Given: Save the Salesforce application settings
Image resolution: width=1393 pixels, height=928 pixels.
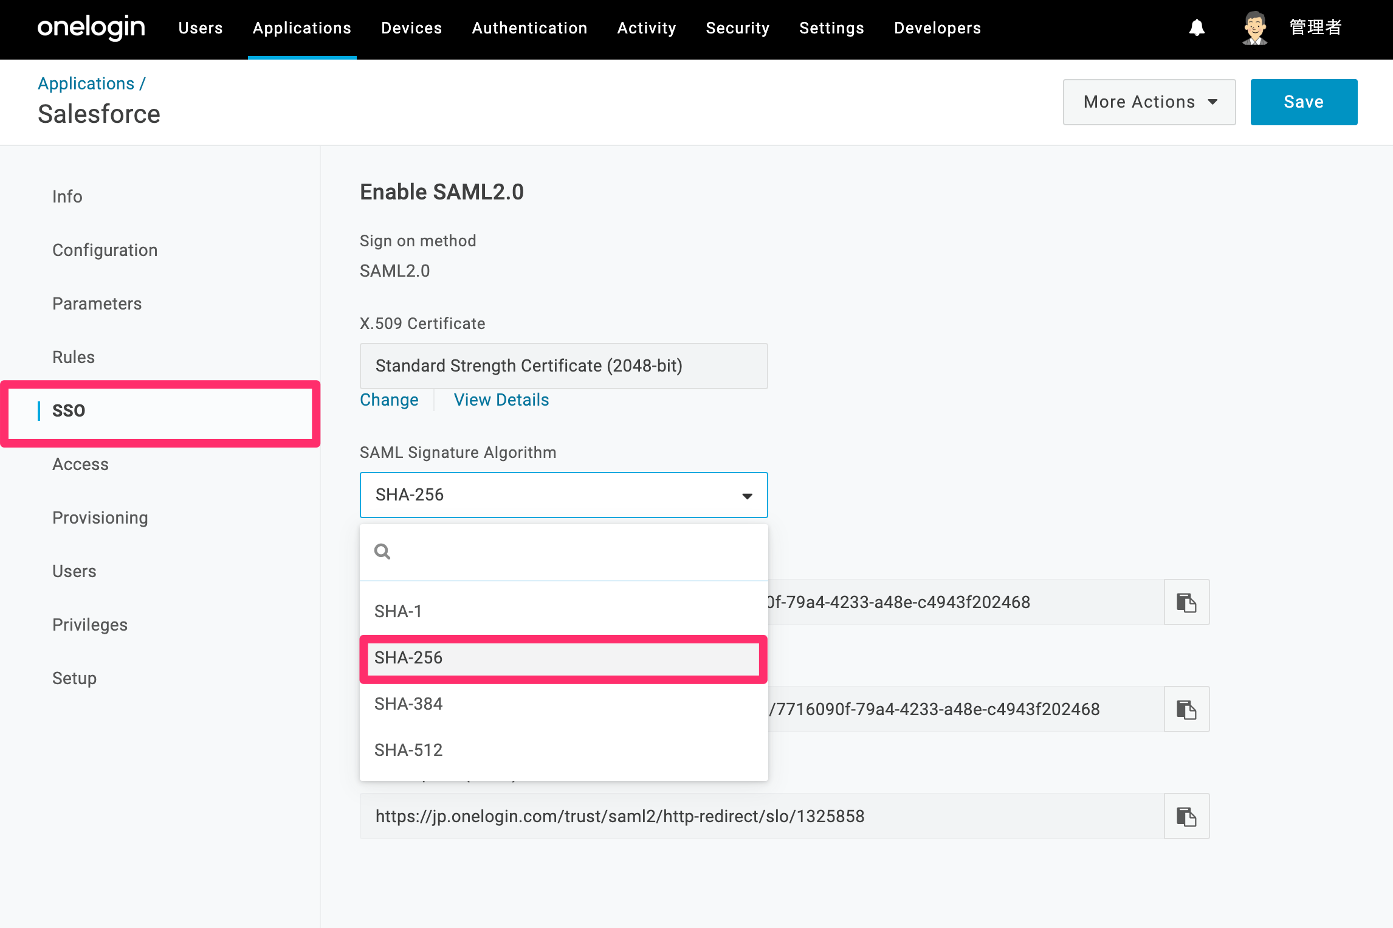Looking at the screenshot, I should point(1304,102).
